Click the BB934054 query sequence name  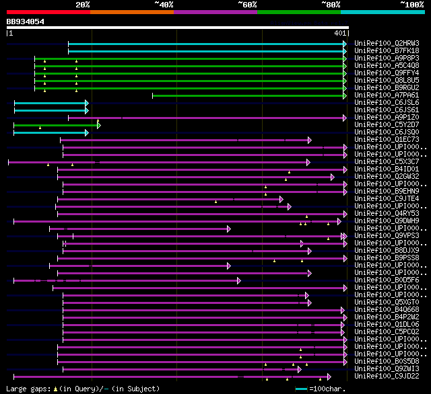[x=26, y=22]
